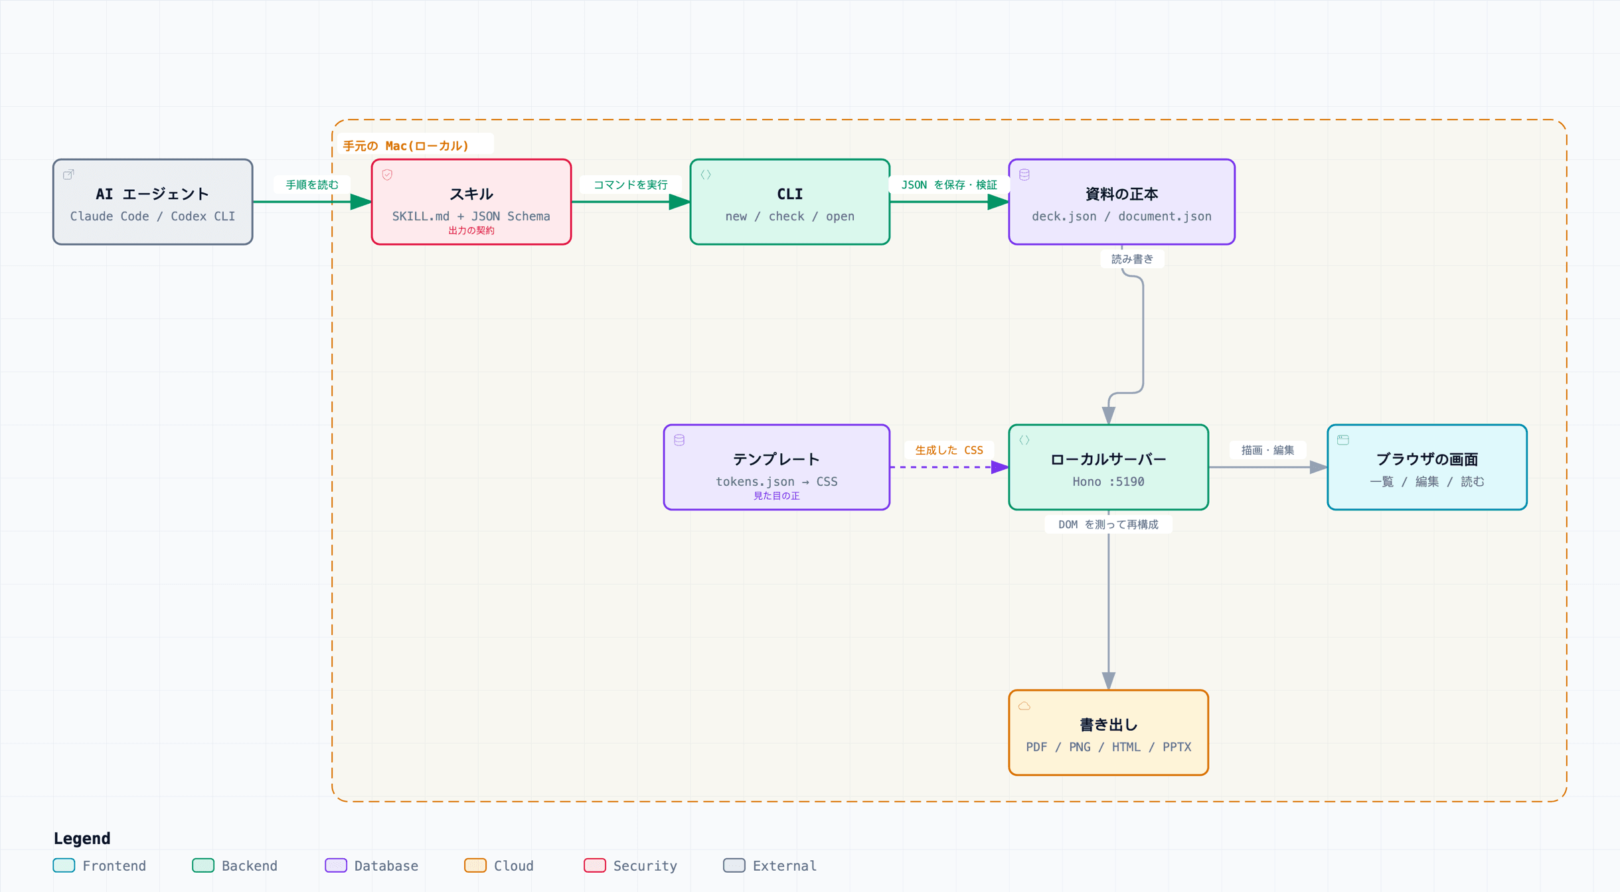Click the 手順を読む edge label
The height and width of the screenshot is (892, 1620).
coord(312,185)
